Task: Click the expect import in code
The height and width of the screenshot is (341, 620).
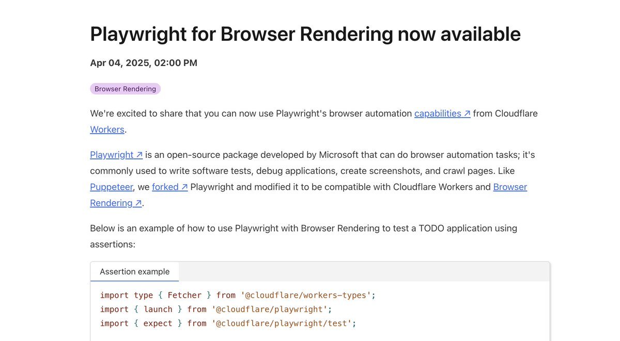Action: coord(158,323)
